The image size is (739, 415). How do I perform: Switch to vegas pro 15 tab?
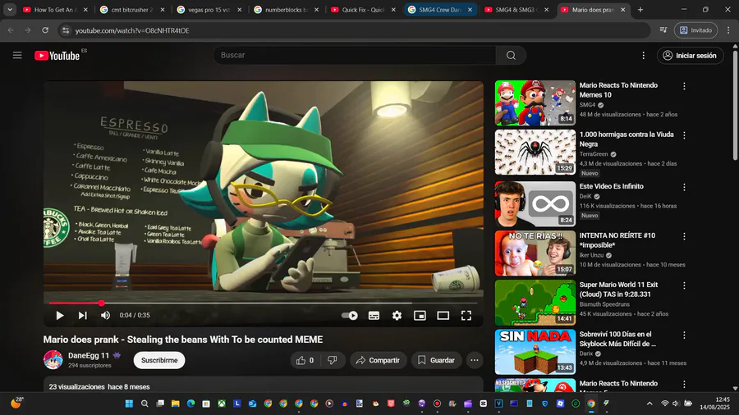(204, 9)
